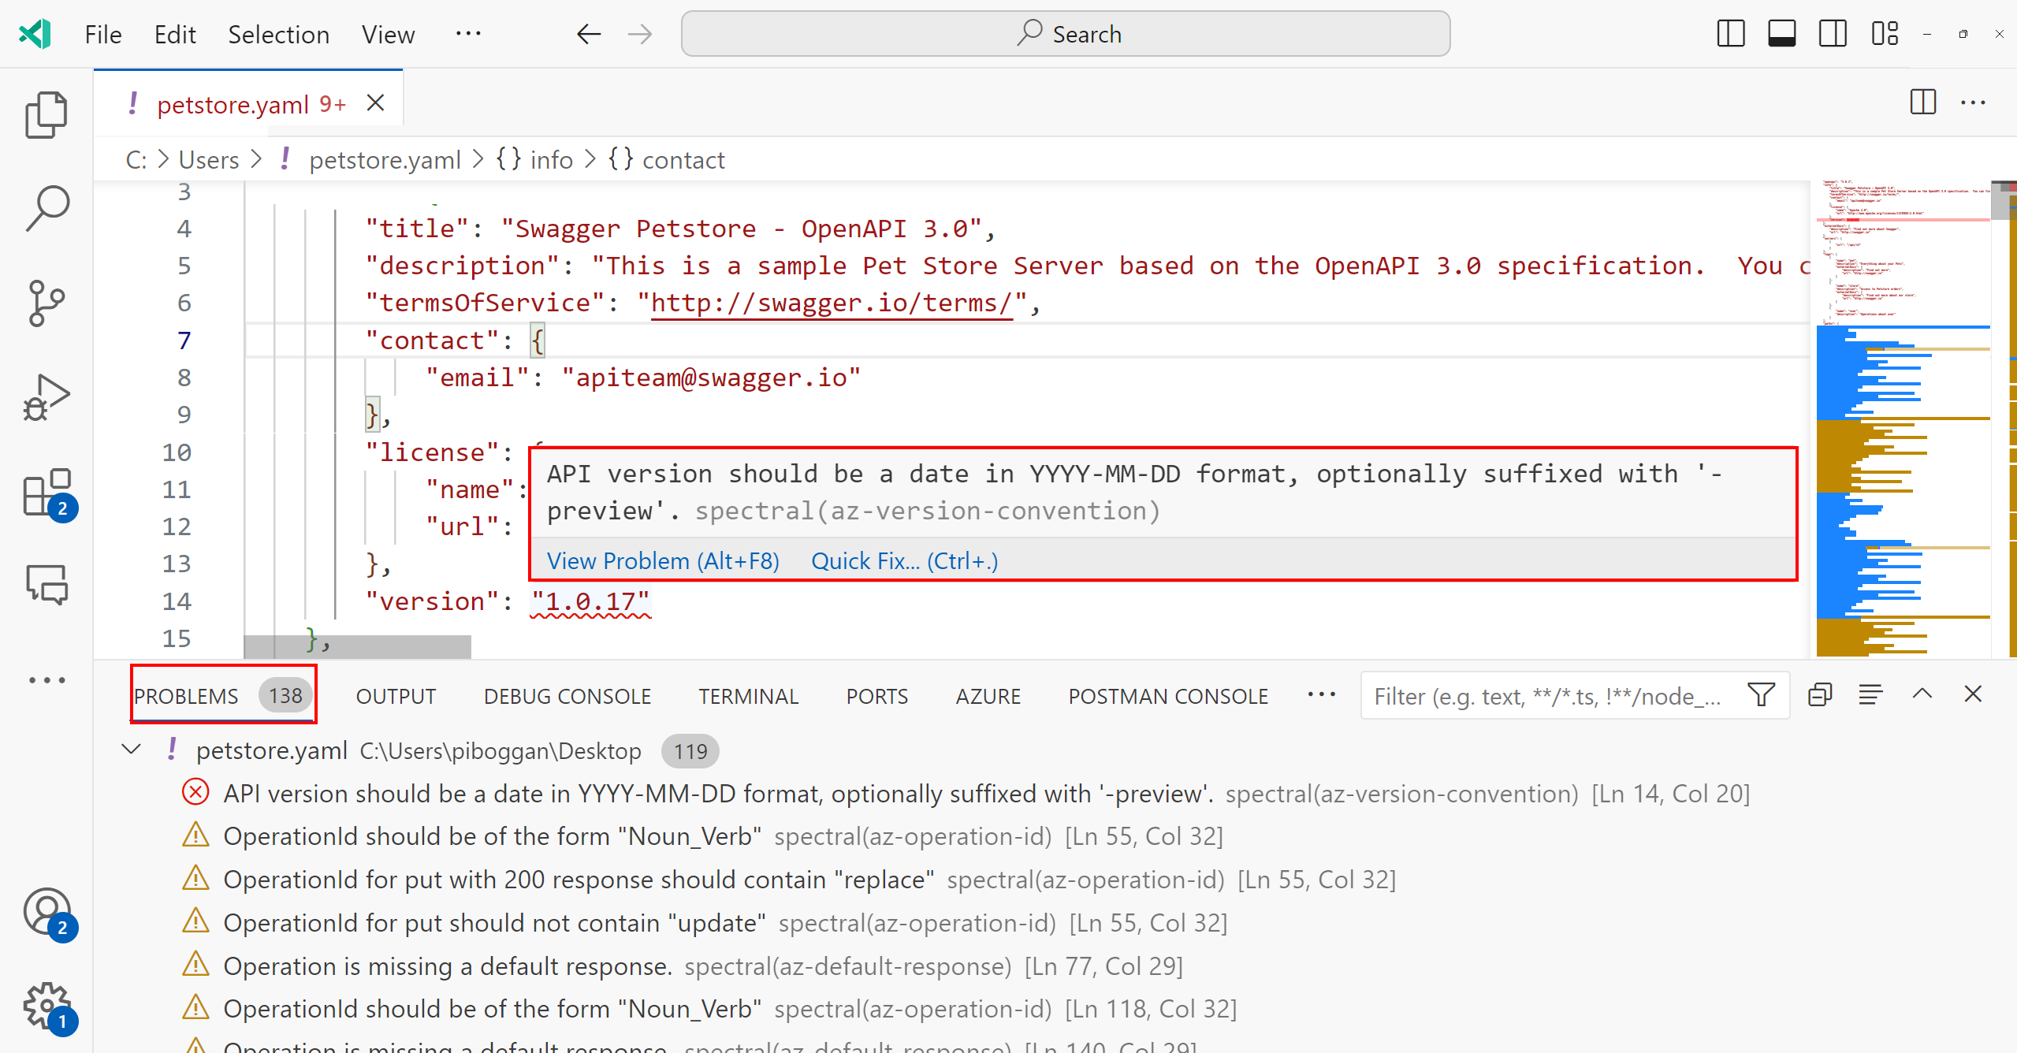The image size is (2017, 1053).
Task: Open the Search view in activity bar
Action: (x=47, y=209)
